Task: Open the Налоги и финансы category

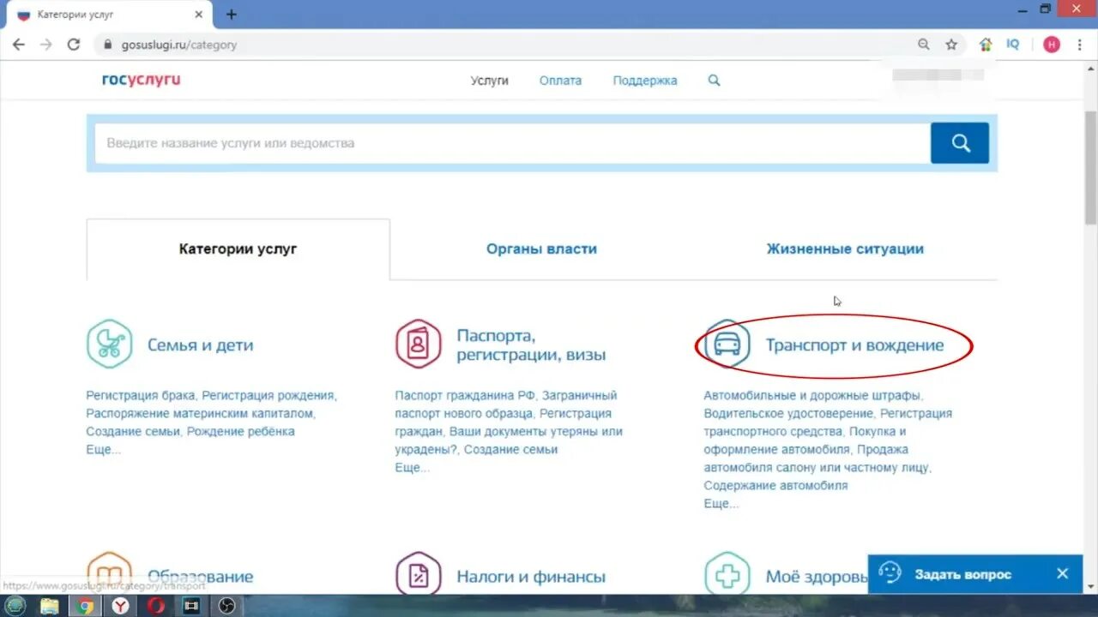Action: pyautogui.click(x=531, y=577)
